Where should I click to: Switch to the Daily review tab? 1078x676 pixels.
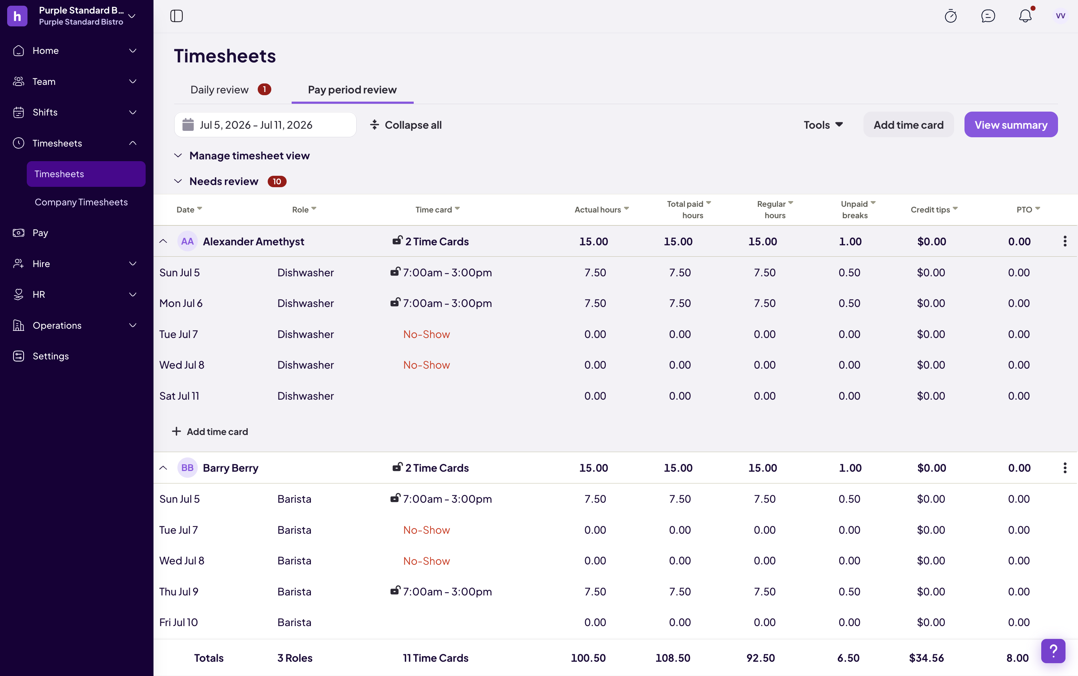(x=231, y=89)
